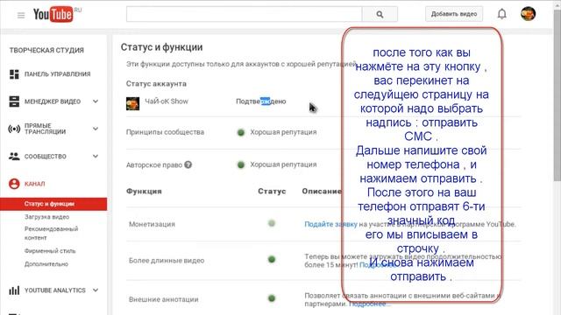Click Хорошая репутация next to Принципы сообщества
Viewport: 561px width, 315px height.
click(283, 132)
